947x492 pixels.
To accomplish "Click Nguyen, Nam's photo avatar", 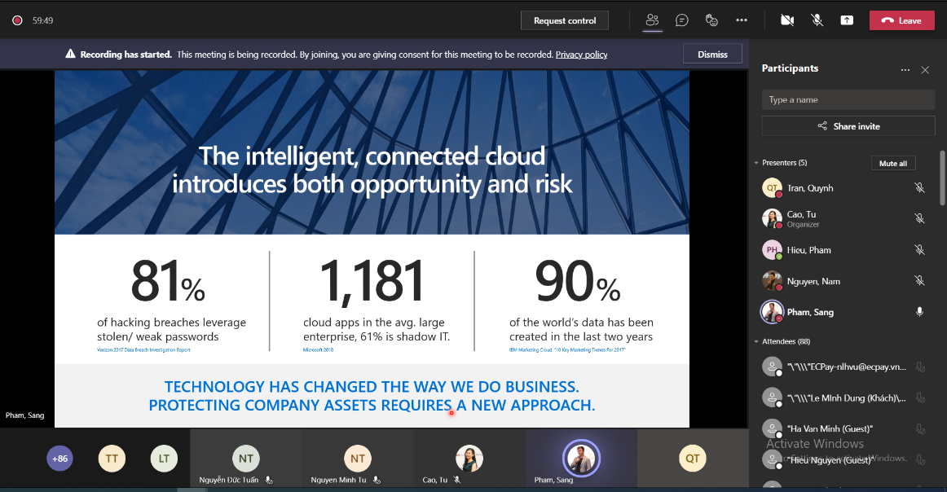I will 772,281.
